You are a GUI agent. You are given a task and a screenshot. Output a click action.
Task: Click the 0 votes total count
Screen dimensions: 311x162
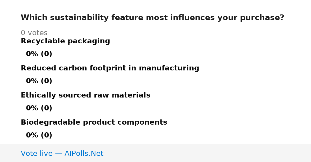pos(34,33)
